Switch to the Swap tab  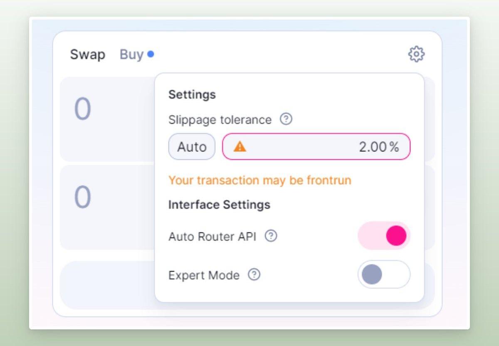pos(87,54)
